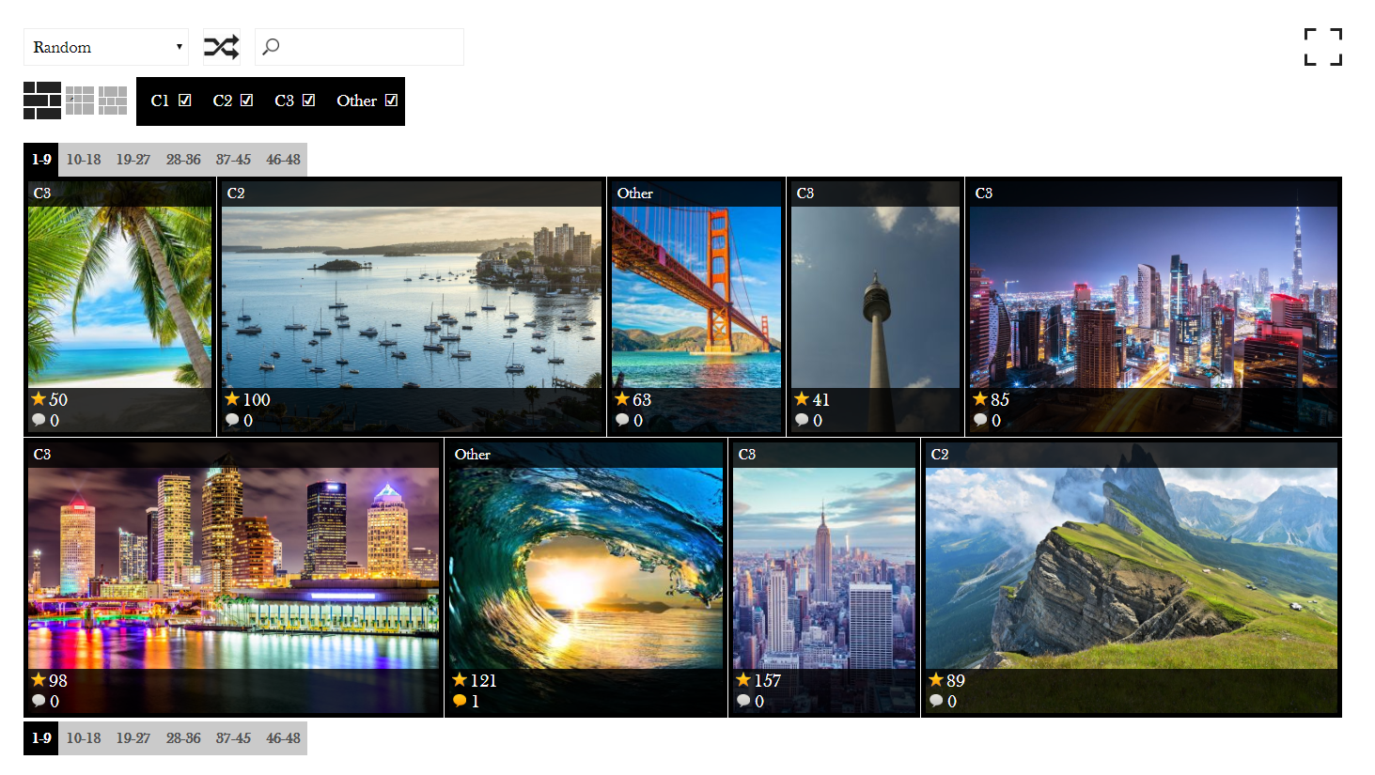
Task: Rate the Golden Gate Bridge photo via its star
Action: click(622, 398)
